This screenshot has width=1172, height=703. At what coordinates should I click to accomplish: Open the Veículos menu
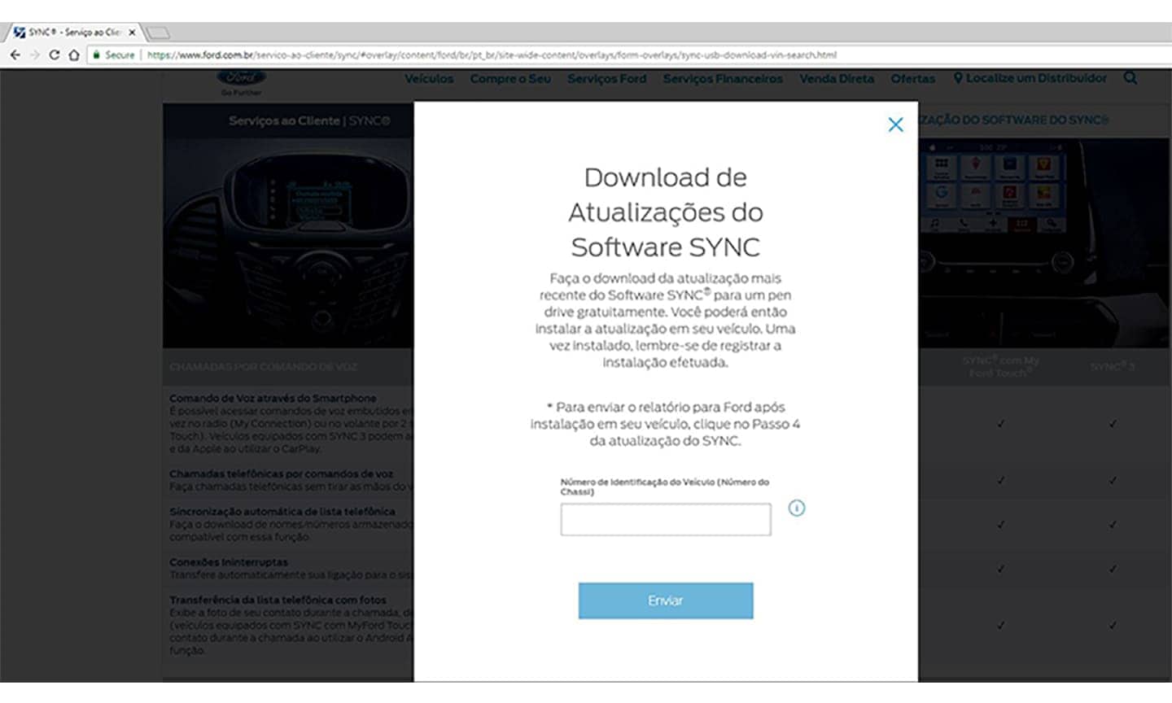click(429, 79)
